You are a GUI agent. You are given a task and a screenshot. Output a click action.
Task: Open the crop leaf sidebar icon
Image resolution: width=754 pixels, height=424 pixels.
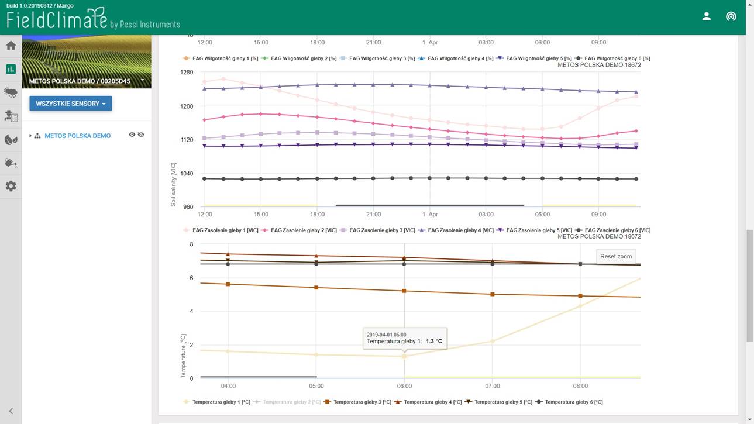point(11,139)
